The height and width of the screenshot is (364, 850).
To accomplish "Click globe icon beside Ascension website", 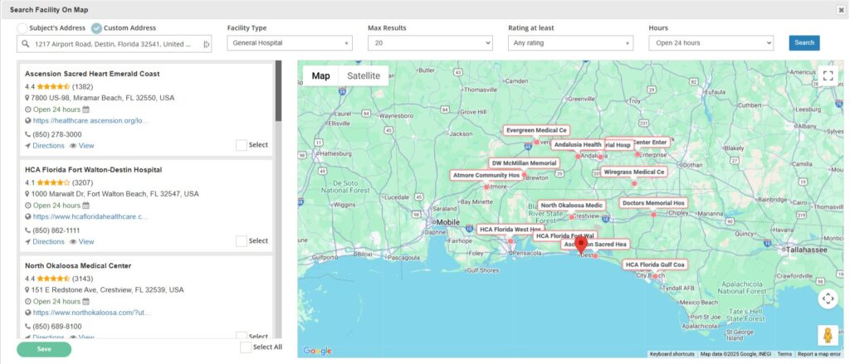I will coord(27,121).
